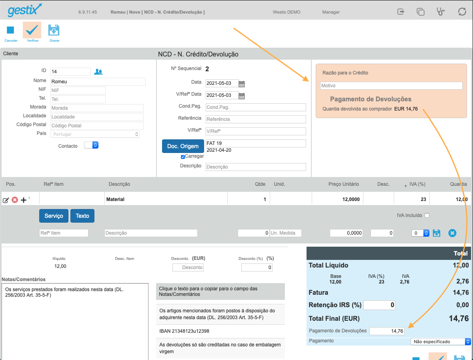
Task: Click the Referência input field
Action: (256, 119)
